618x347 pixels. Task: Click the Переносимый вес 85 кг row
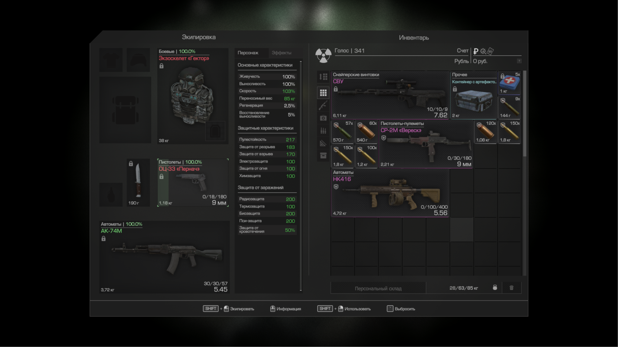pos(267,98)
